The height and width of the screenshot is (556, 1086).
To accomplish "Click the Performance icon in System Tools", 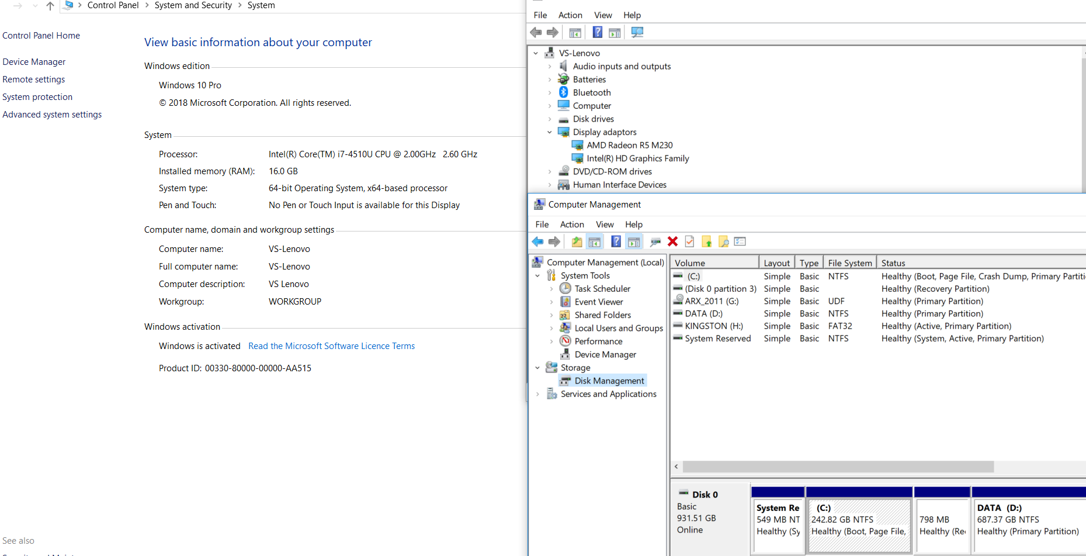I will 565,341.
